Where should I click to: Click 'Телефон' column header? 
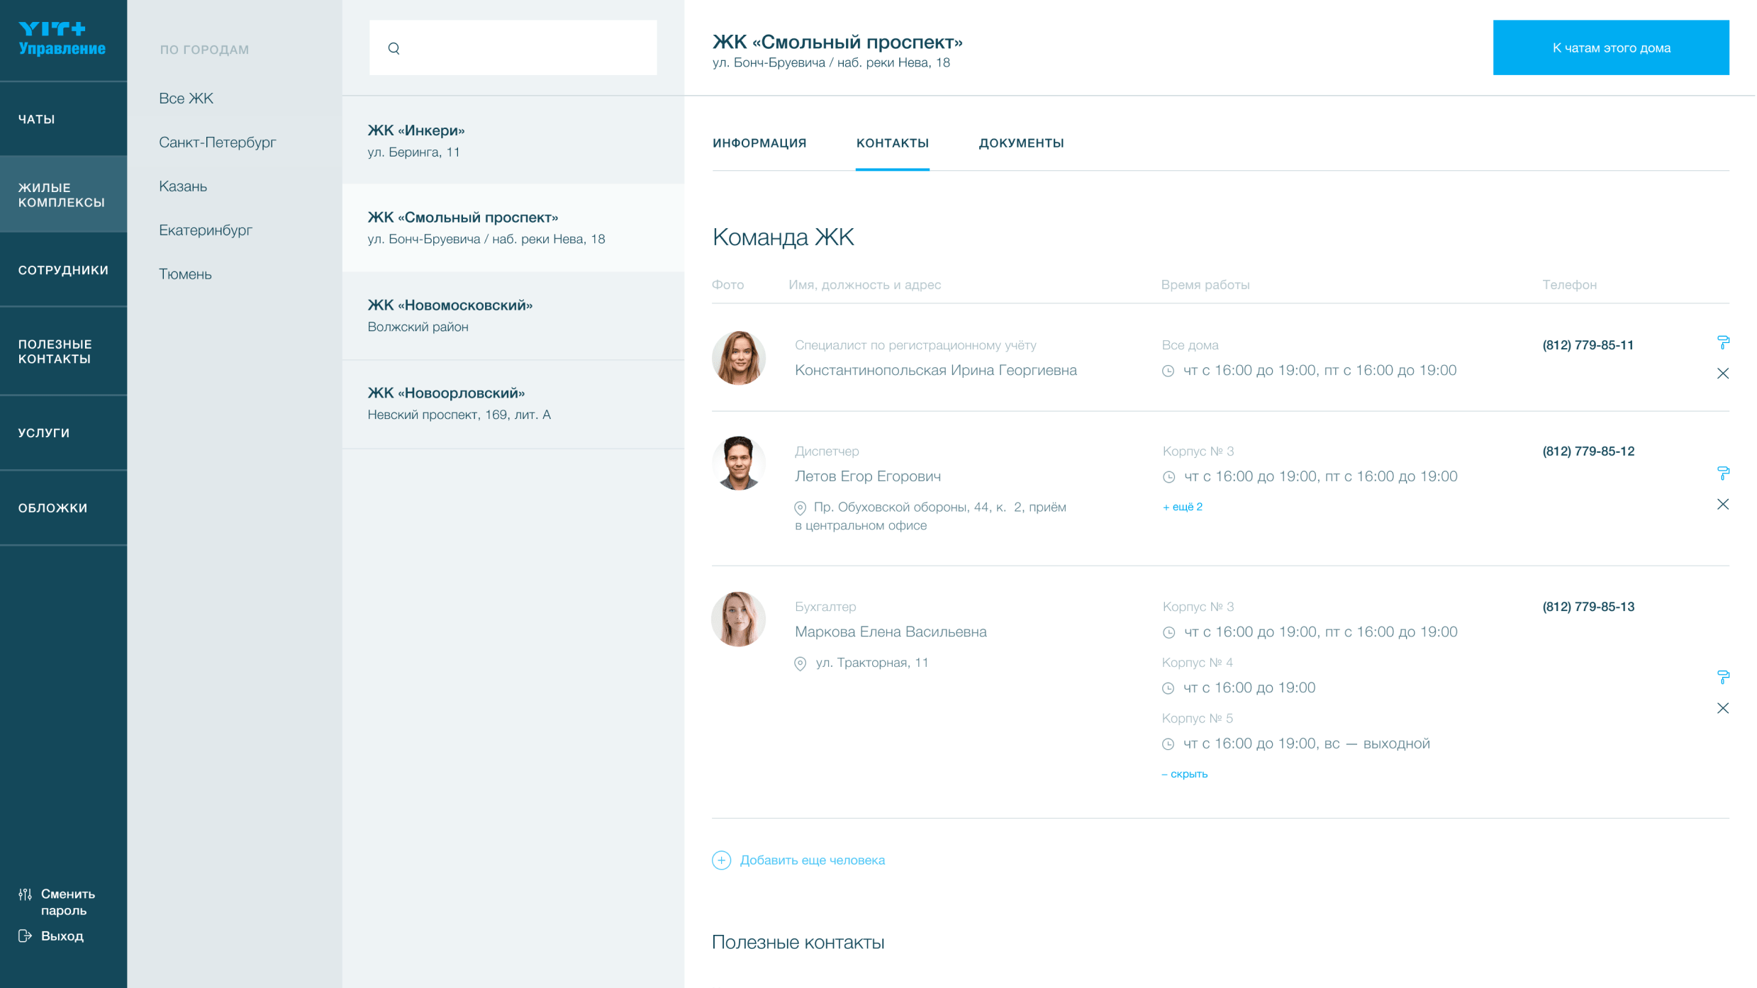pos(1569,285)
